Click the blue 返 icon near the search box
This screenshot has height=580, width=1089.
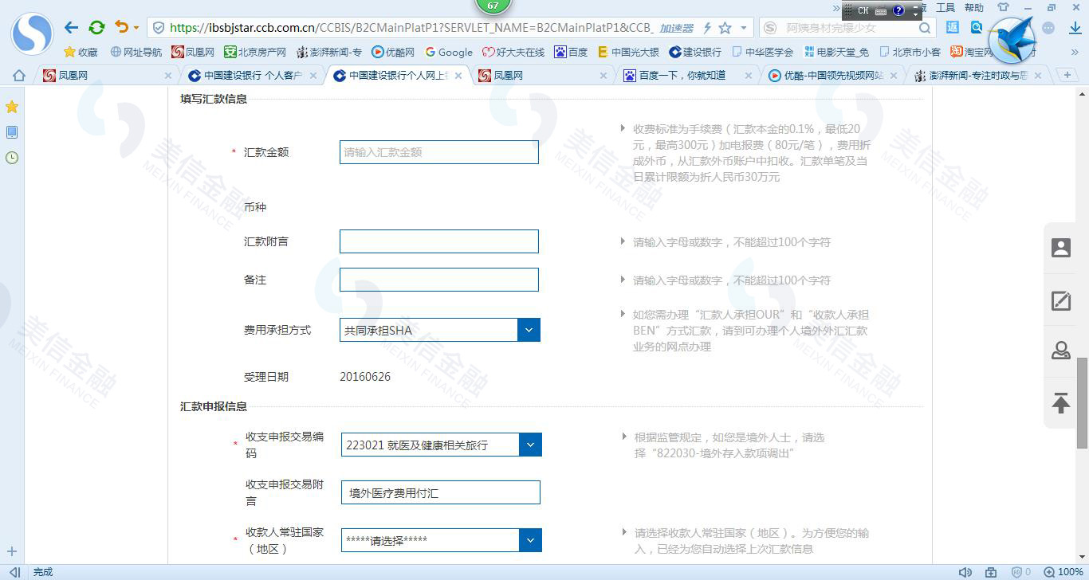pos(952,26)
